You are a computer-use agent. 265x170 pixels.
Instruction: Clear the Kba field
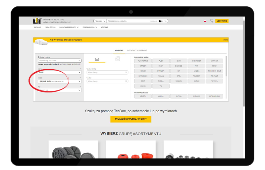[126, 81]
